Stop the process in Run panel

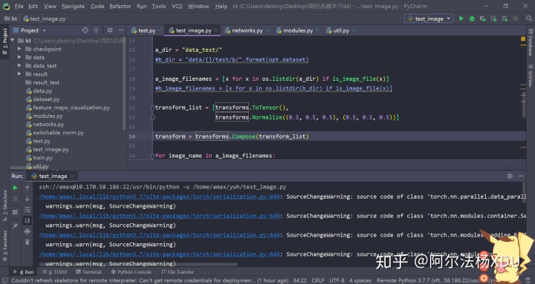[15, 199]
